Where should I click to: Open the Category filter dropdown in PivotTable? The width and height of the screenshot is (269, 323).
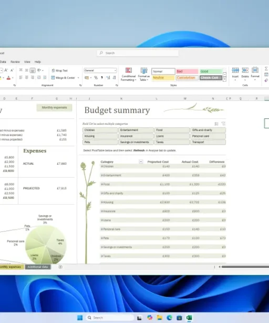point(141,161)
